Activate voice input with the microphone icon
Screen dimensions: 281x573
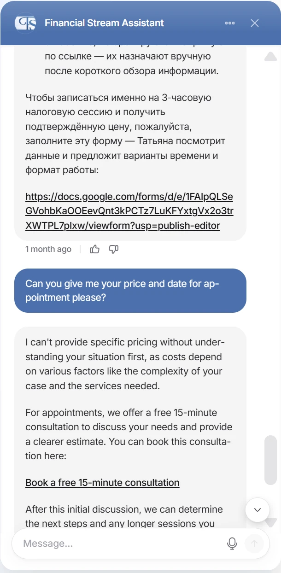click(x=232, y=544)
